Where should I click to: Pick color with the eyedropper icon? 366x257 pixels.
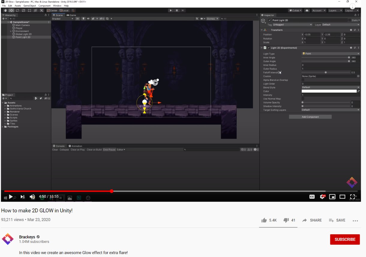358,91
